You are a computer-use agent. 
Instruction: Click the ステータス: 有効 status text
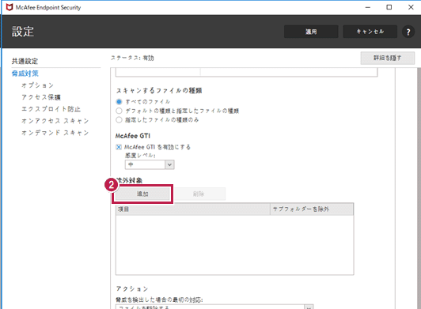point(132,58)
